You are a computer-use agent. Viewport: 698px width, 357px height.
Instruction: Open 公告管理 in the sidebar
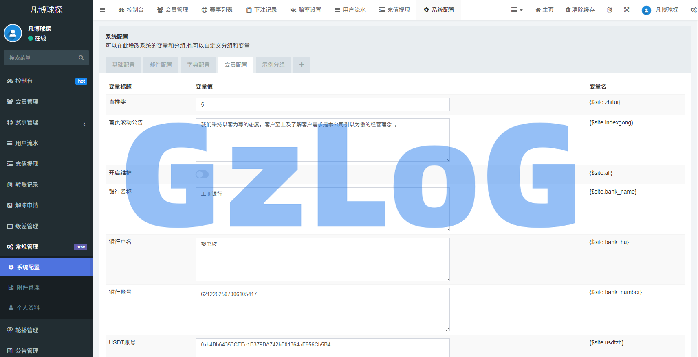46,350
